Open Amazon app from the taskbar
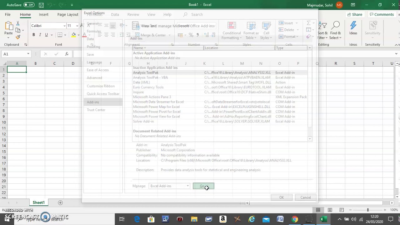 223,219
